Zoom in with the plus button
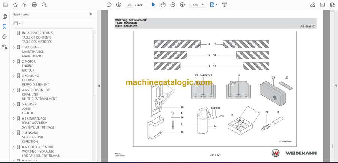The height and width of the screenshot is (163, 338). click(182, 4)
